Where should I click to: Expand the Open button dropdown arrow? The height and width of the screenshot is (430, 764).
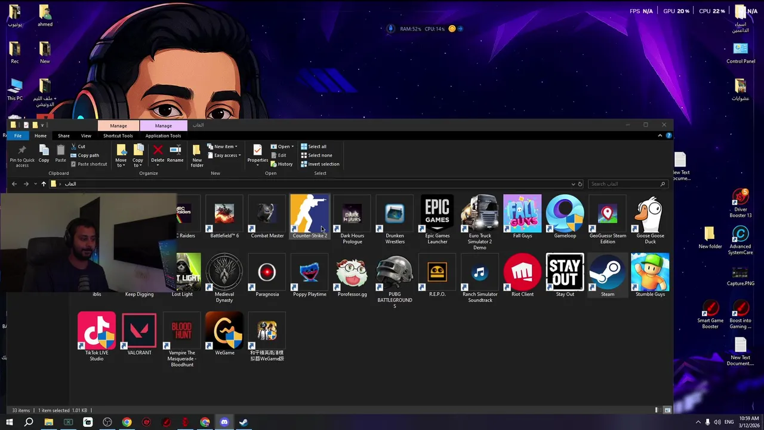click(292, 146)
